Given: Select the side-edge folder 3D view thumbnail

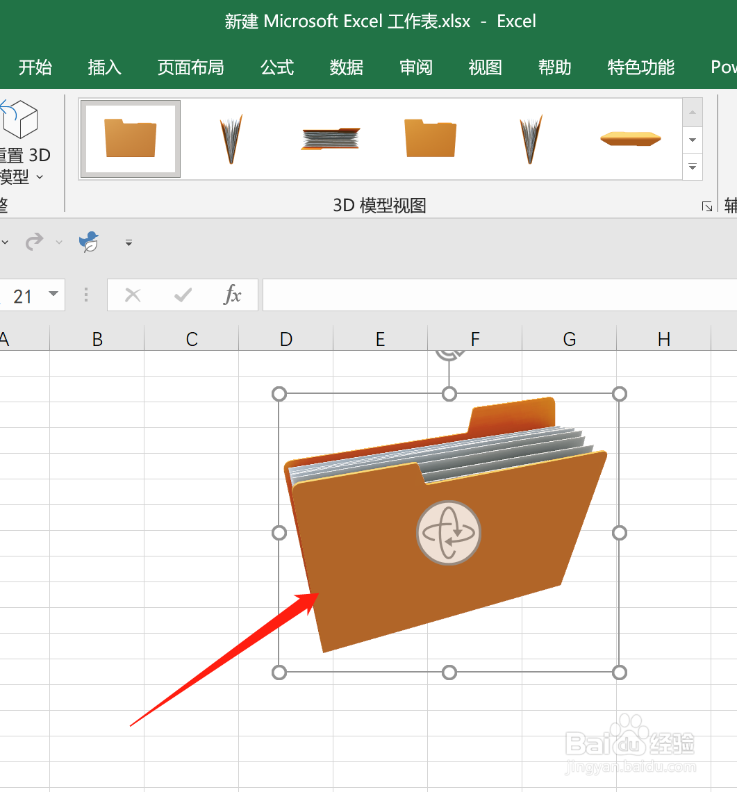Looking at the screenshot, I should click(x=231, y=139).
